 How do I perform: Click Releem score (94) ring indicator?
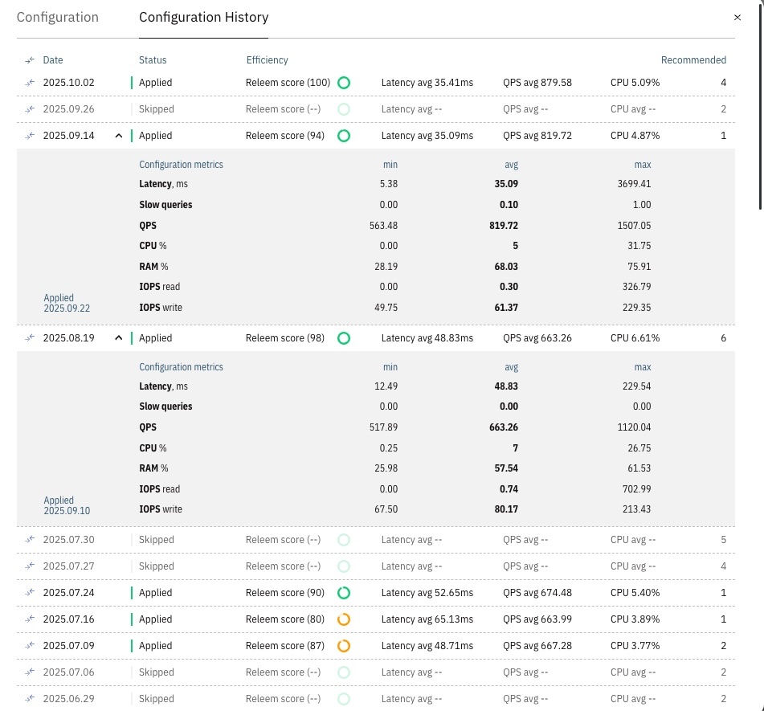344,136
